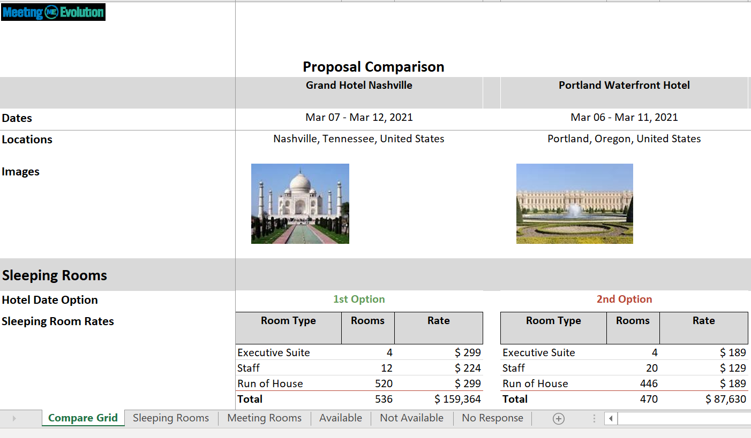The width and height of the screenshot is (751, 438).
Task: Select the red 2nd Option cell
Action: (624, 299)
